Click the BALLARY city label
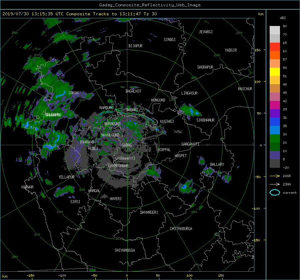 pos(217,164)
